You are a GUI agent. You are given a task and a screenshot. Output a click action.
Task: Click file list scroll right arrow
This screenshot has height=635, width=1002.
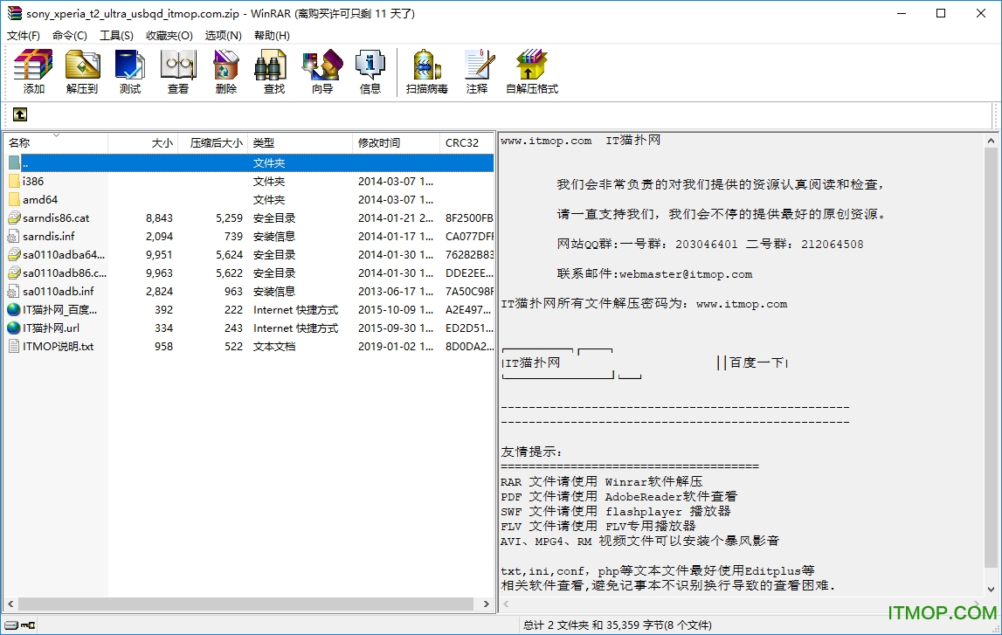point(487,604)
